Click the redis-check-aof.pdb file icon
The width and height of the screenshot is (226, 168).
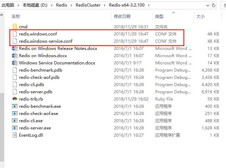[15, 77]
